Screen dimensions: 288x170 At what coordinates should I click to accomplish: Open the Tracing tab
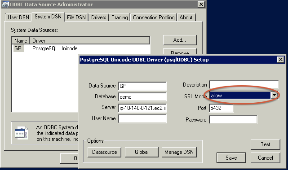click(x=120, y=17)
